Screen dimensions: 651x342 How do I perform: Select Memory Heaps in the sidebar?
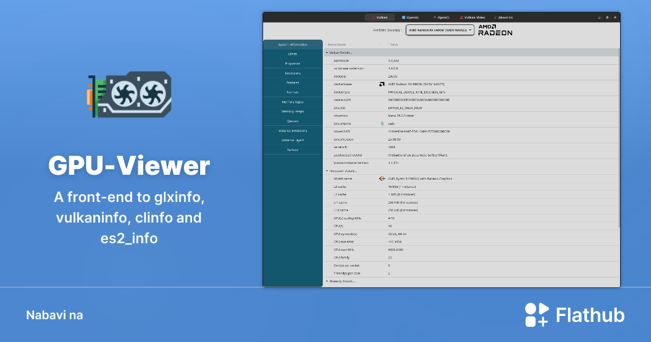pyautogui.click(x=293, y=111)
